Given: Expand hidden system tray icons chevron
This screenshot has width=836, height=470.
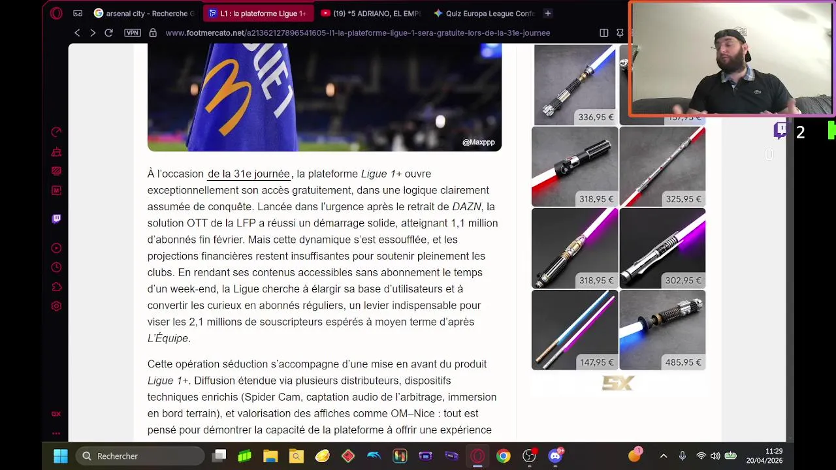Looking at the screenshot, I should 664,456.
